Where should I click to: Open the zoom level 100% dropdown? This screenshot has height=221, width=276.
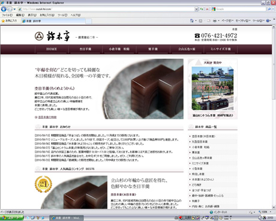coord(265,212)
